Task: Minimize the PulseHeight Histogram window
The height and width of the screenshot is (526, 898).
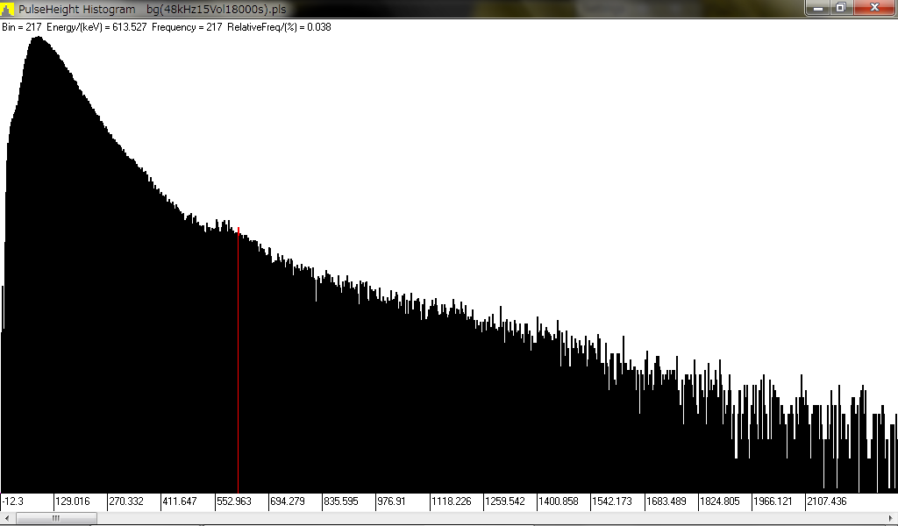Action: pyautogui.click(x=818, y=8)
